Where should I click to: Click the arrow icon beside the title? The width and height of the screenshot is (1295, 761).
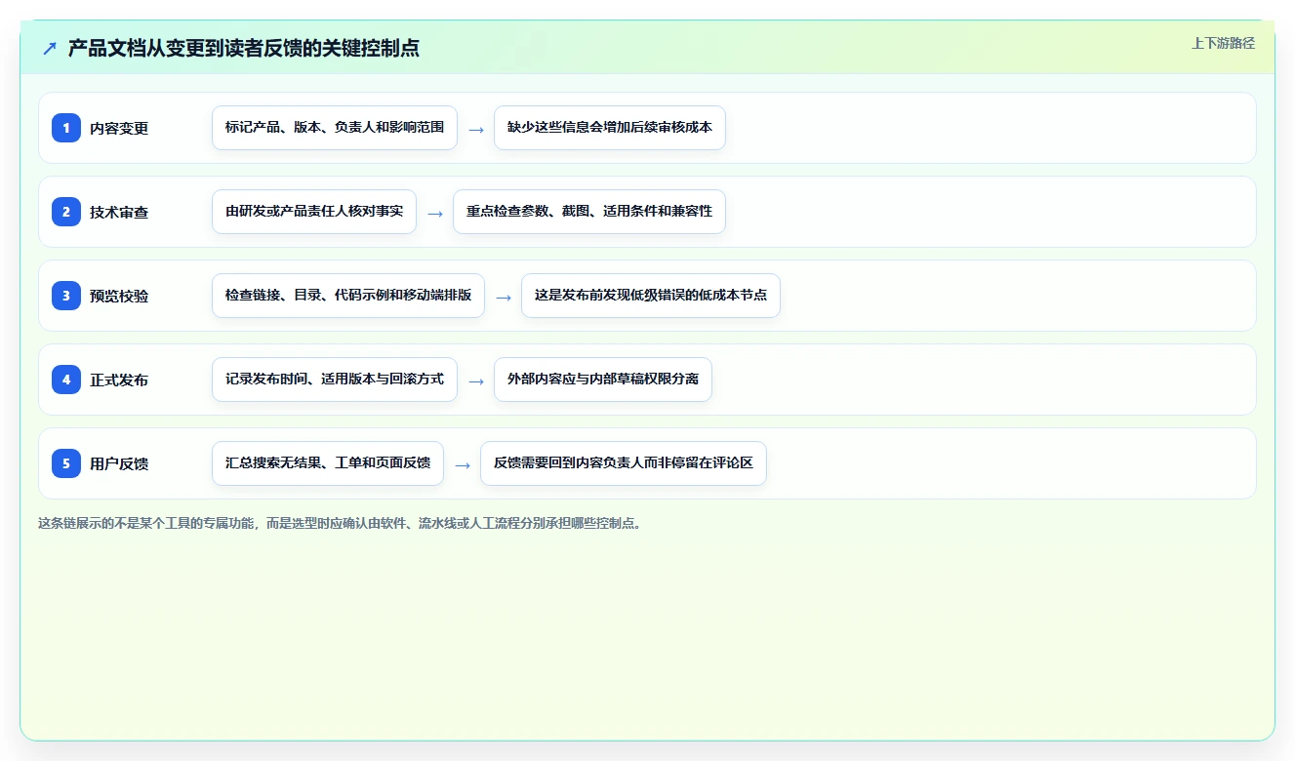[x=50, y=48]
